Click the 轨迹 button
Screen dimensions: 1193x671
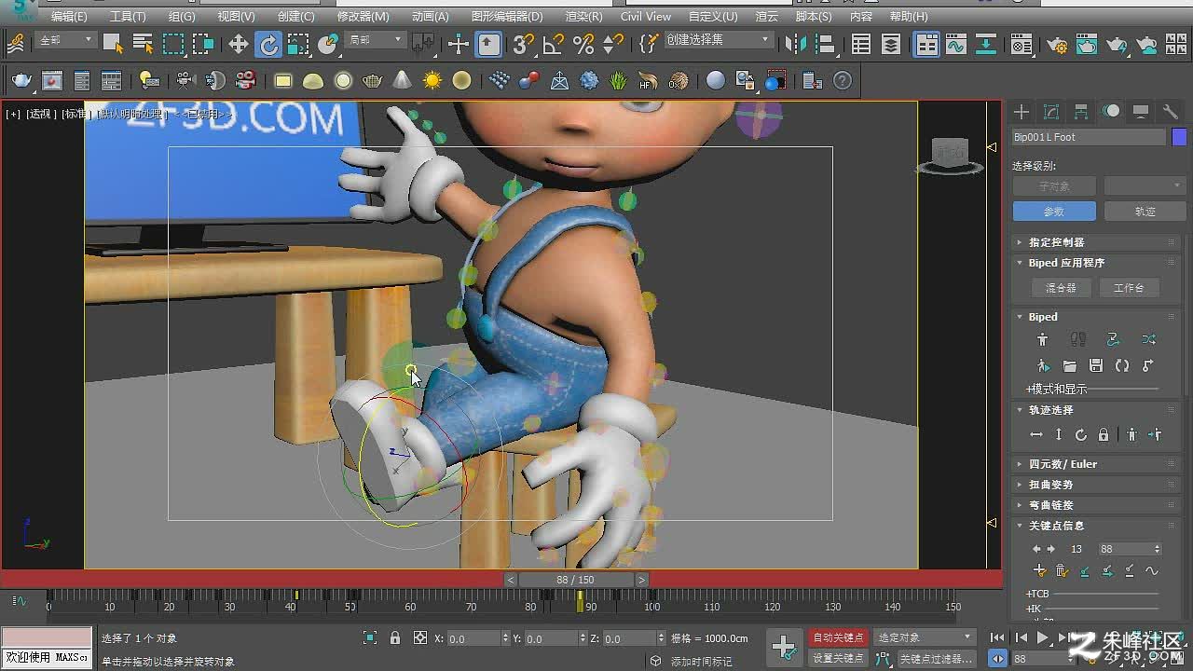[x=1145, y=212]
